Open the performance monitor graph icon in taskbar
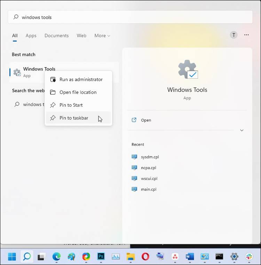The image size is (261, 265). (116, 257)
